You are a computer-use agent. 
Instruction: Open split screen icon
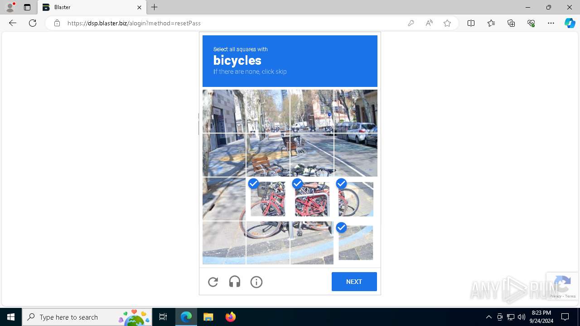click(471, 23)
